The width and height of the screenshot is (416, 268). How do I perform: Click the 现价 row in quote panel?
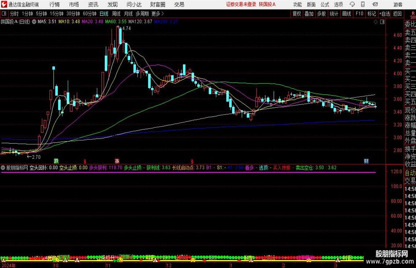pyautogui.click(x=410, y=110)
